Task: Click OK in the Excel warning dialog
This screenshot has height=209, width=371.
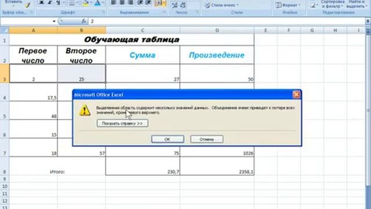Action: pos(168,139)
